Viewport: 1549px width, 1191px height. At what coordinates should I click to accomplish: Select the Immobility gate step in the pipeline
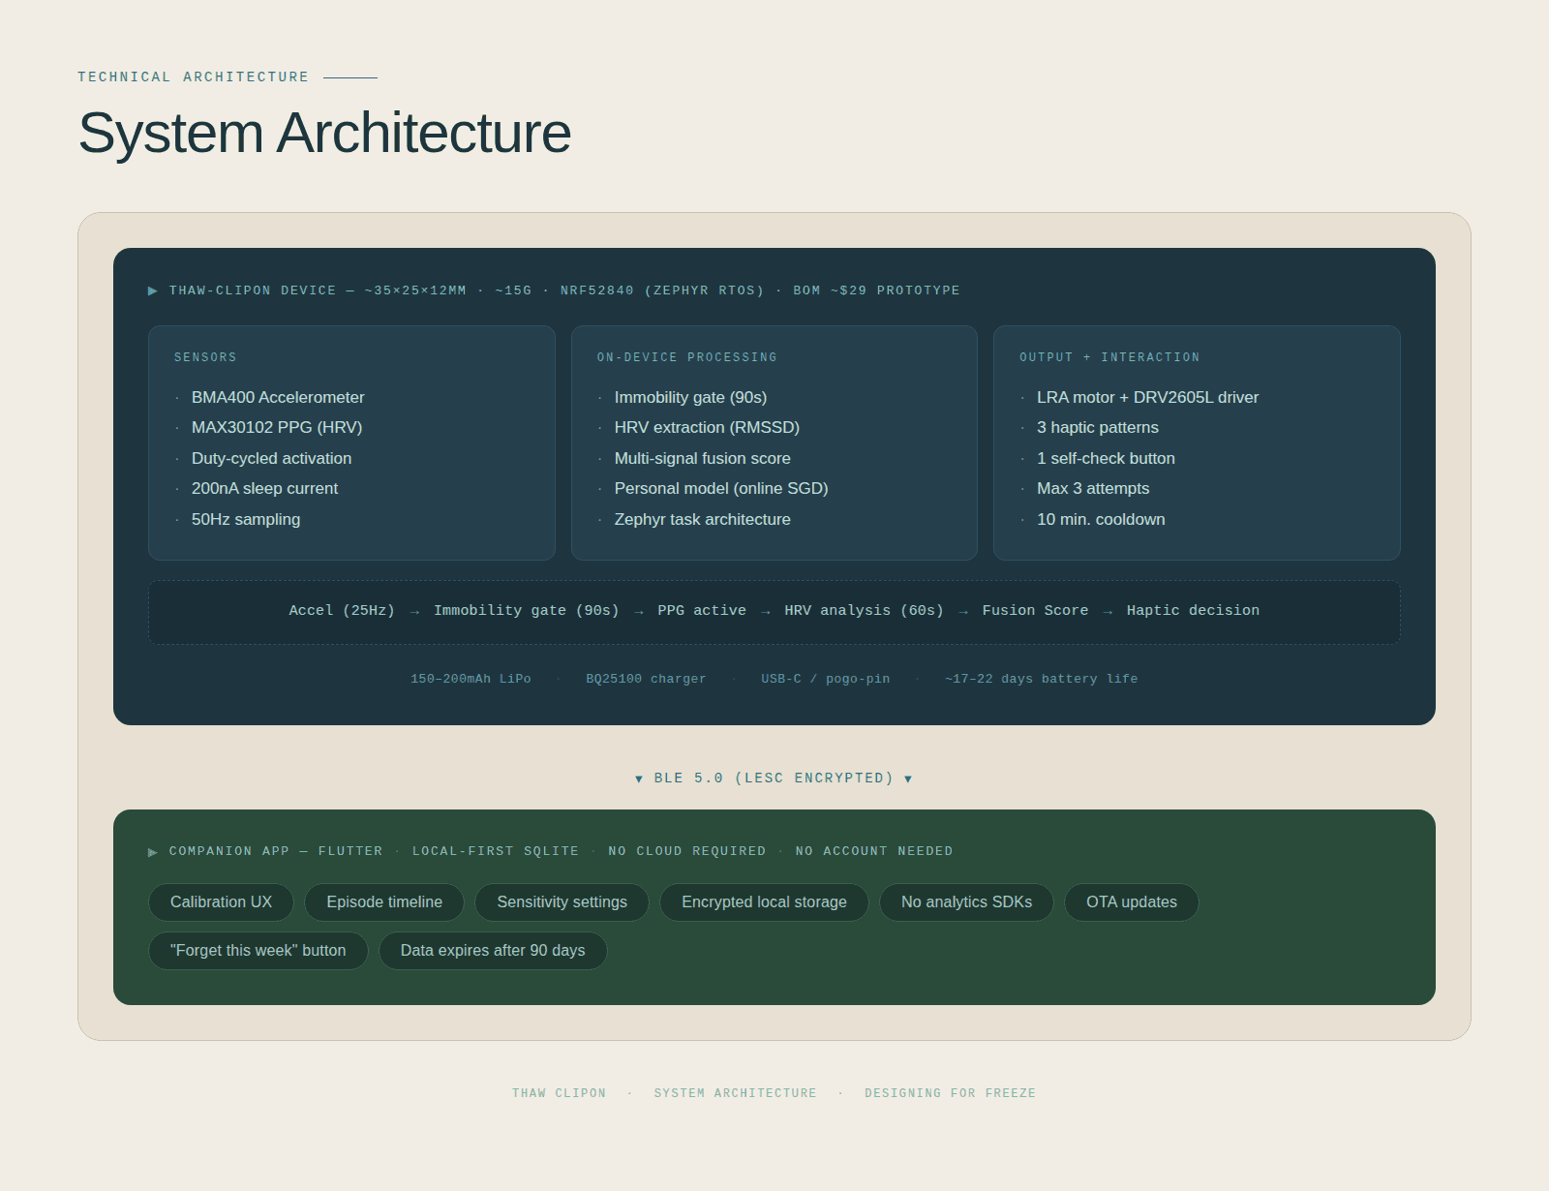(526, 610)
